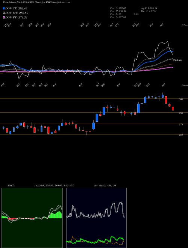
Task: Select the 'DOW ST: 292.43' legend text
Action: 16,8
